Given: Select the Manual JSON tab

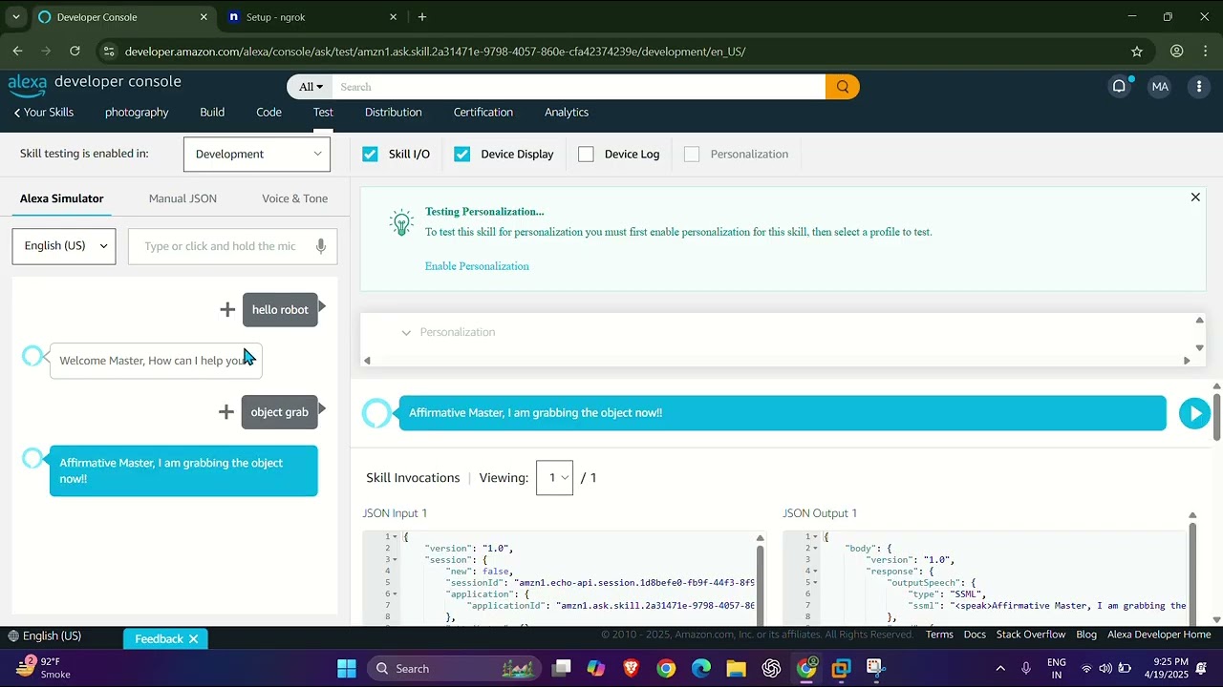Looking at the screenshot, I should pos(182,198).
